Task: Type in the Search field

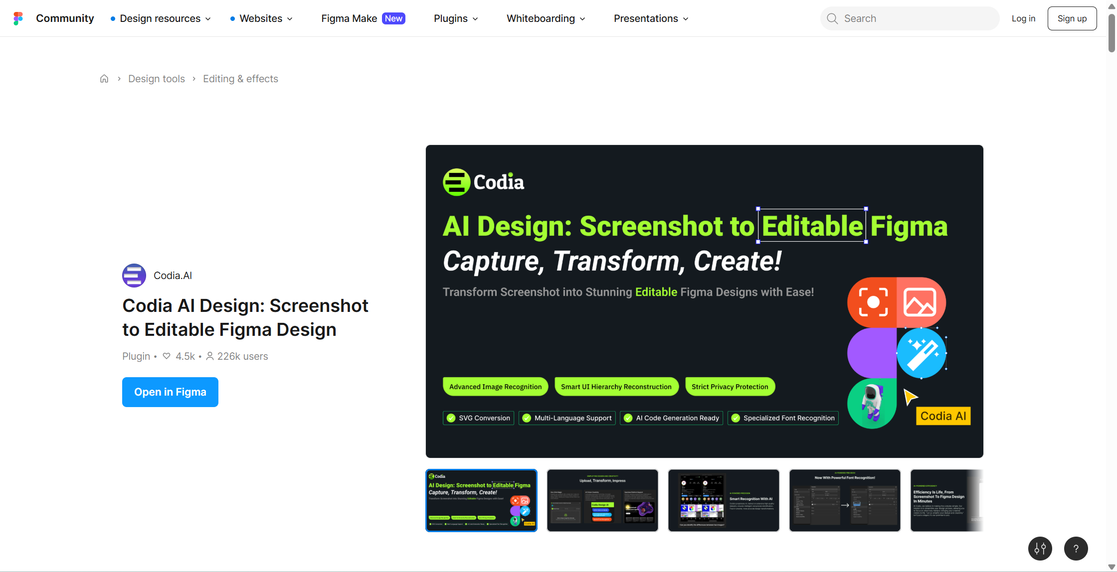Action: click(918, 18)
